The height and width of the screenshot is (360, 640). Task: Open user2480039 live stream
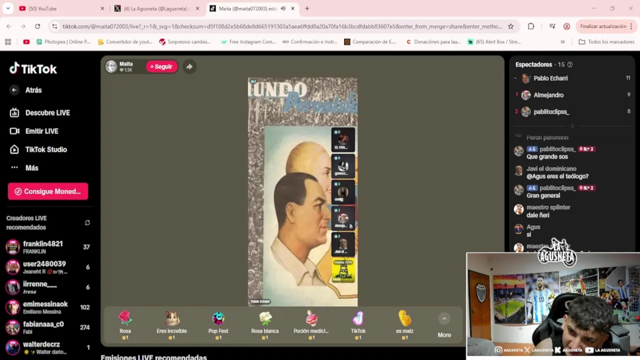(47, 267)
